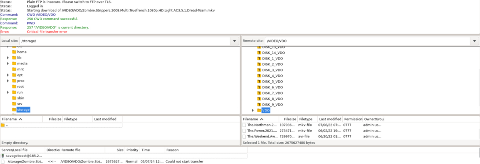Click the server icon for savagebeast queue entry
This screenshot has height=164, width=480.
click(x=3, y=155)
